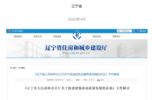
Task: Open the 厅发通知 breadcrumb link
Action: (22, 68)
